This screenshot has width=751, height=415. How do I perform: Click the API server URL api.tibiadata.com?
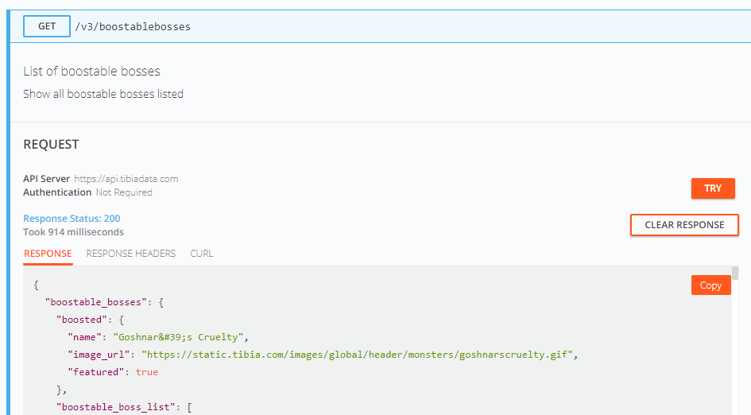[x=126, y=179]
